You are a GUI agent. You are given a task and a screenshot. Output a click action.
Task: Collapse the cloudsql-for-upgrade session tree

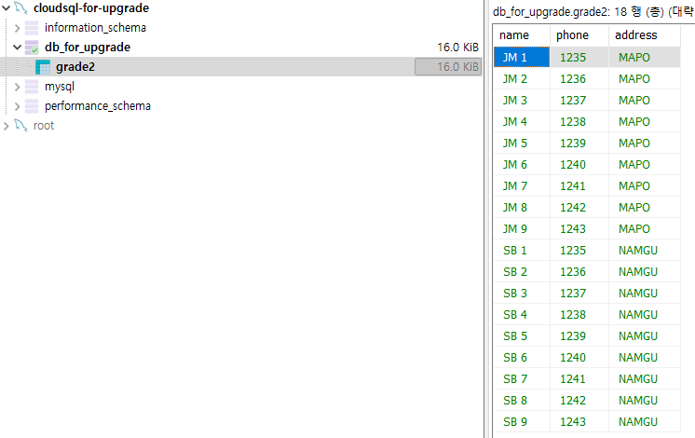tap(7, 8)
